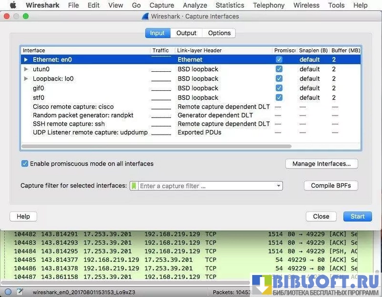Switch to the Options tab

(219, 33)
